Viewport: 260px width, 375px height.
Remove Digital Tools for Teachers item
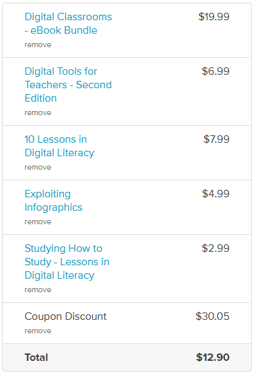(38, 112)
